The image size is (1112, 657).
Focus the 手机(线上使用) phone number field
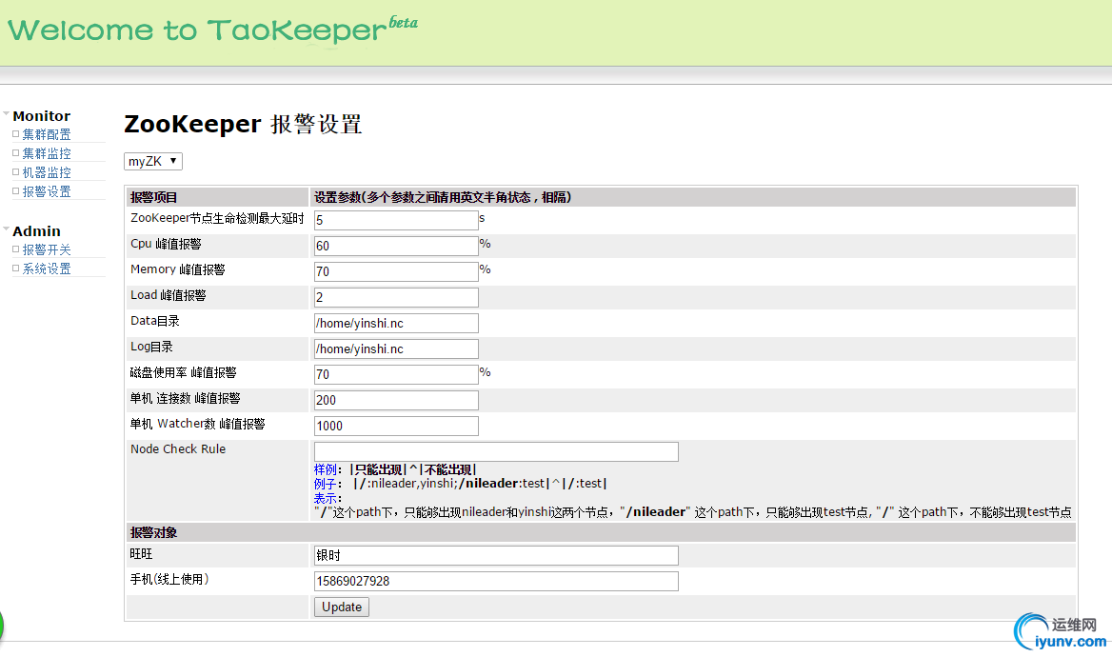(496, 581)
